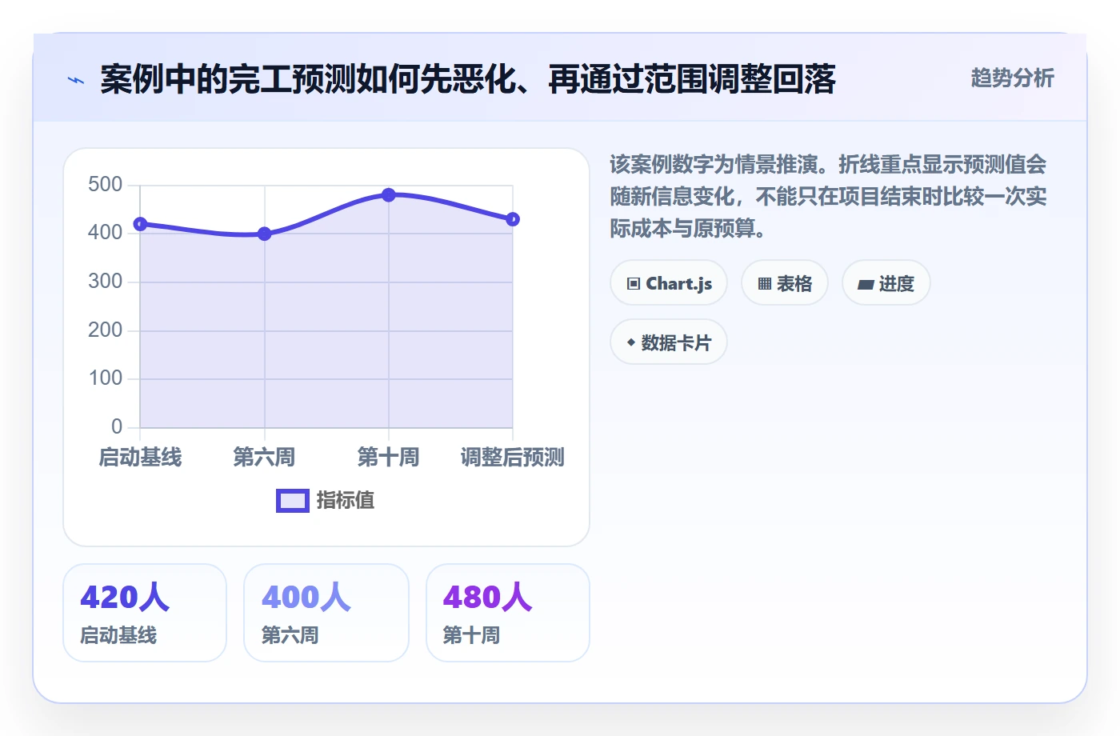The width and height of the screenshot is (1120, 736).
Task: Open the 480人 第十周 stat card
Action: point(508,613)
